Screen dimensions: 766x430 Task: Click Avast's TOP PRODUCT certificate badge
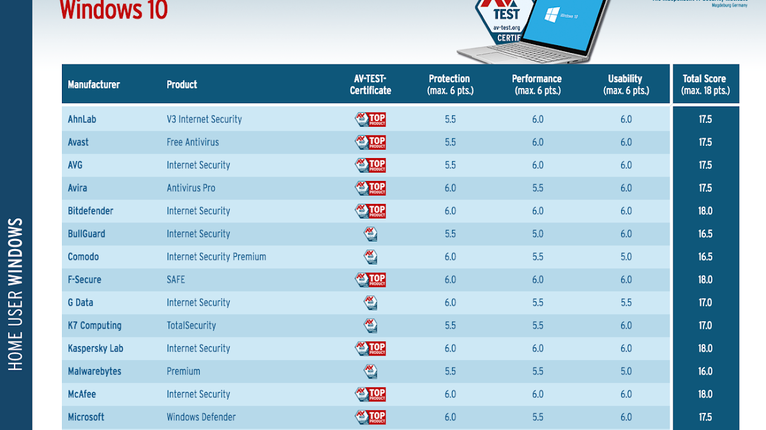point(370,142)
